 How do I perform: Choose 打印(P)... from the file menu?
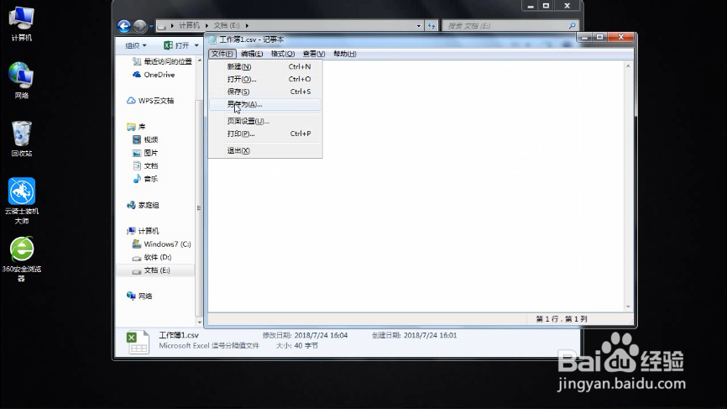(x=265, y=134)
